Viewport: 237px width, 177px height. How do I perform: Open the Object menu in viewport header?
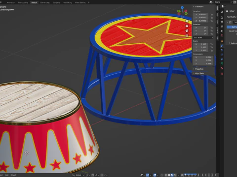click(13, 175)
